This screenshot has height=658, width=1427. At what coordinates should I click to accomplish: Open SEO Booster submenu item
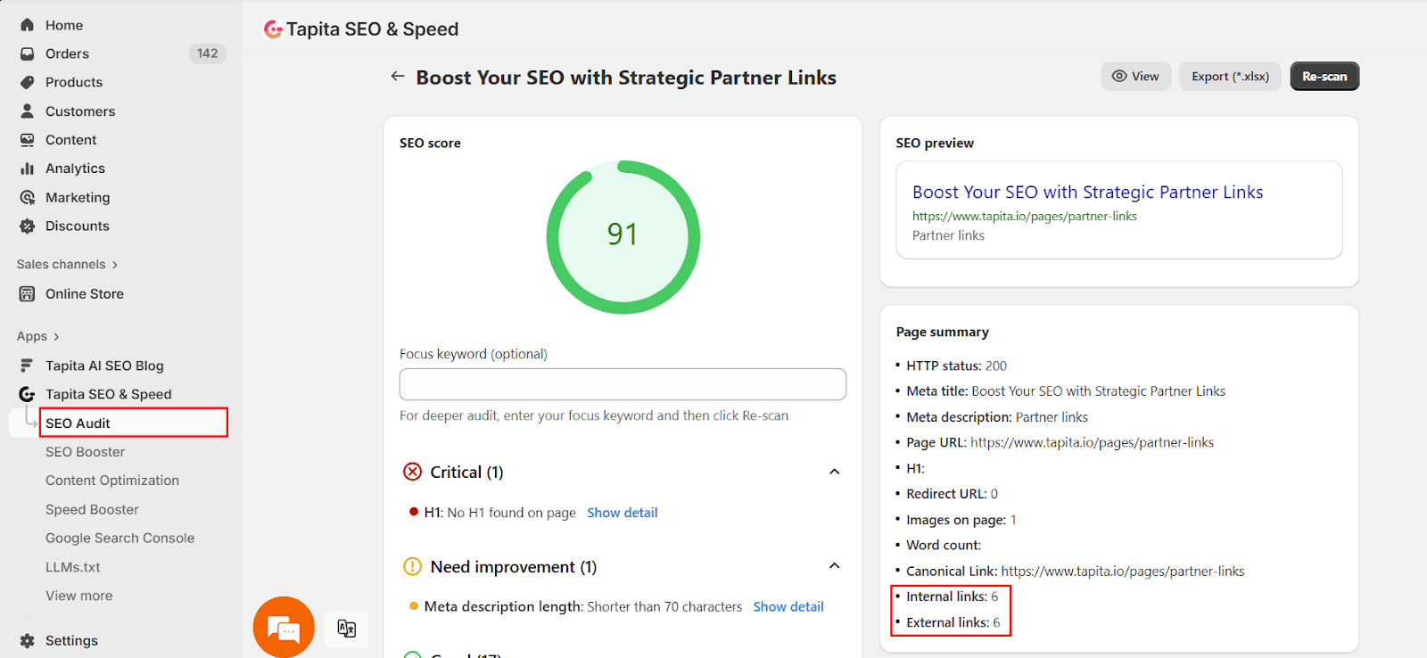click(86, 452)
